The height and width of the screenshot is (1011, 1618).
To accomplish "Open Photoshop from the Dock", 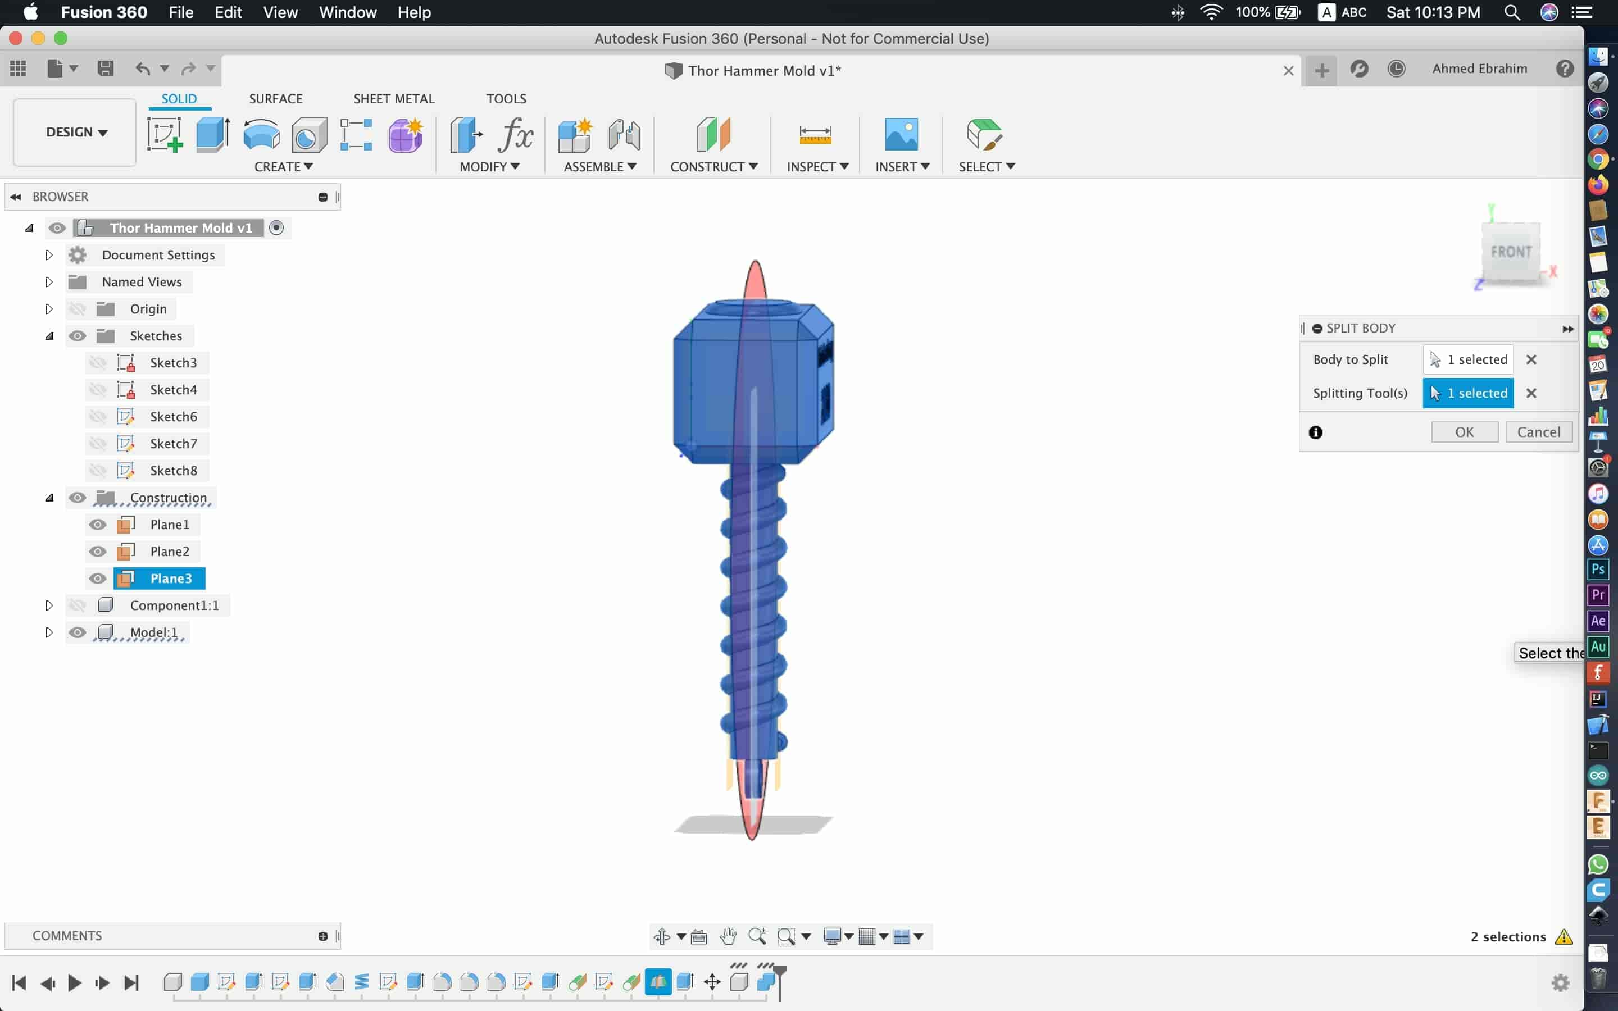I will coord(1598,569).
